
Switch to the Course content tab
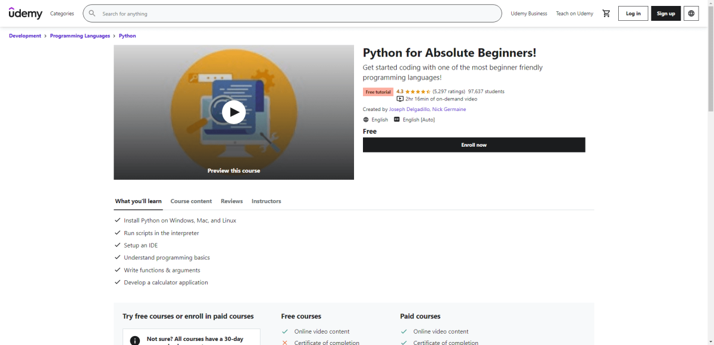click(191, 201)
